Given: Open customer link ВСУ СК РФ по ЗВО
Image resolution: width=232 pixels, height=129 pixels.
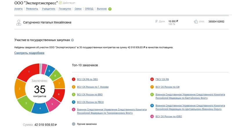Looking at the screenshot, I should (87, 80).
